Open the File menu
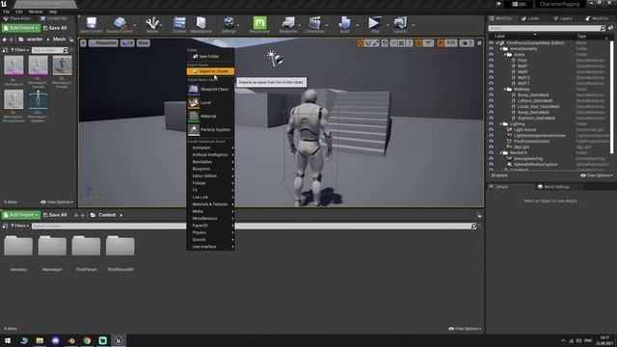Image resolution: width=617 pixels, height=347 pixels. click(x=7, y=12)
